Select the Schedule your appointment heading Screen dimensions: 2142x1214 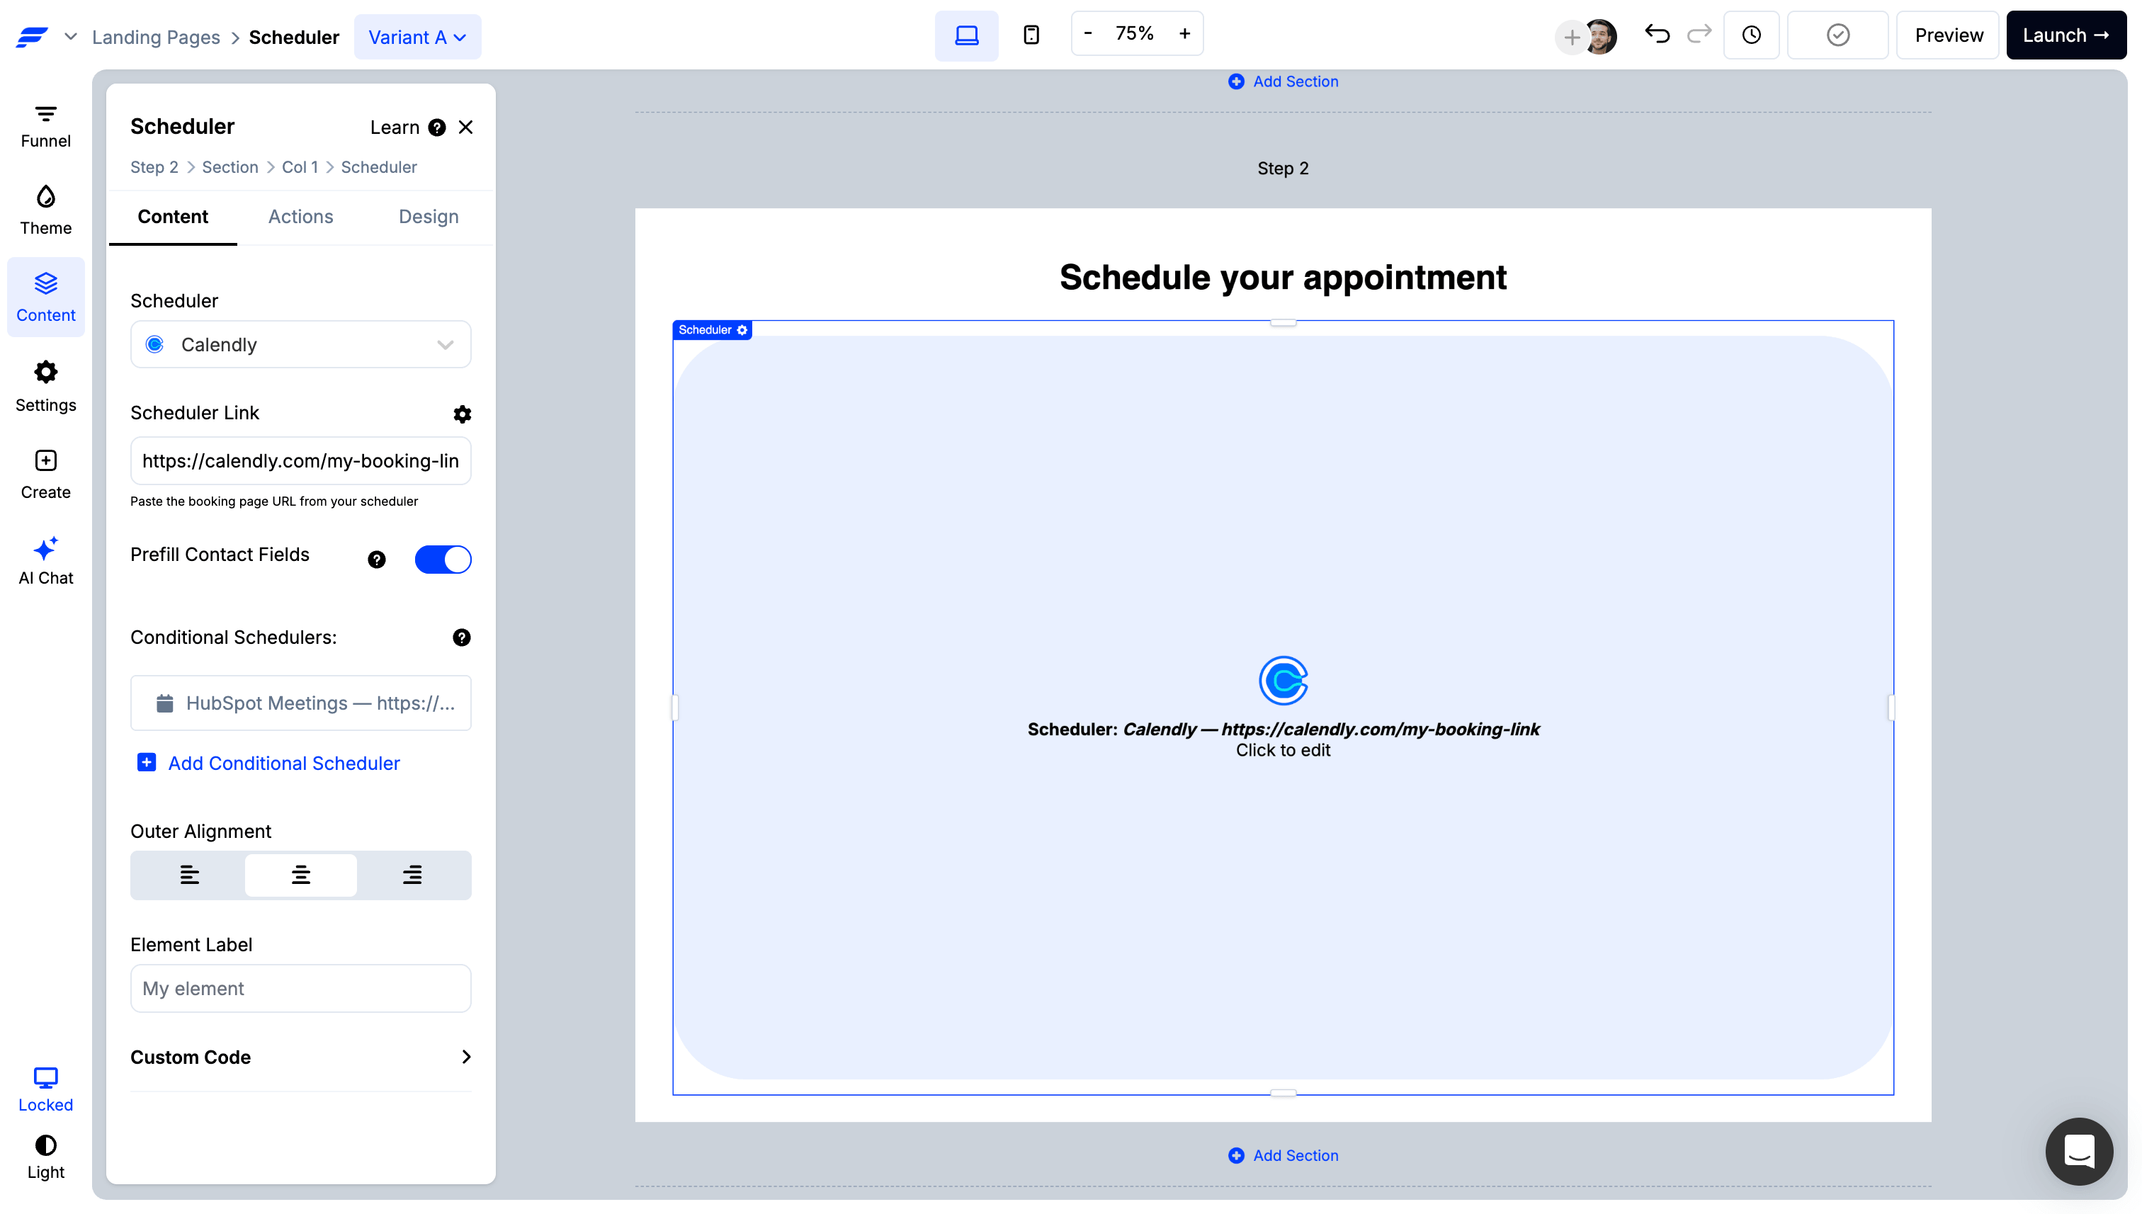(1282, 278)
